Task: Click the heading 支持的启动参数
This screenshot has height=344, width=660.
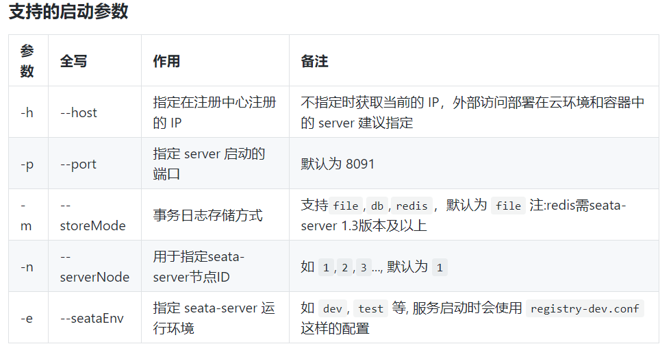Action: (x=68, y=12)
